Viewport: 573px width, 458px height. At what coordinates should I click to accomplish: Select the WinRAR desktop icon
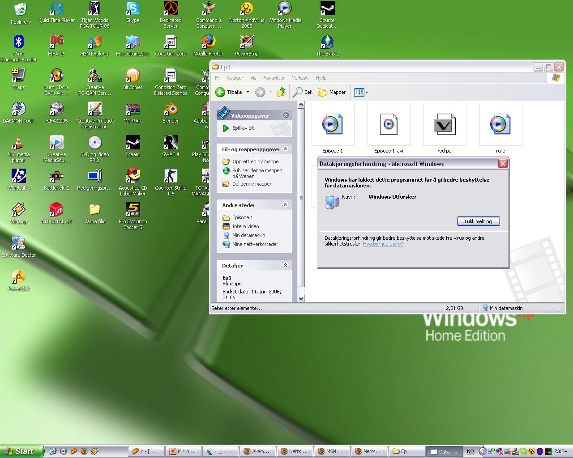[x=133, y=113]
